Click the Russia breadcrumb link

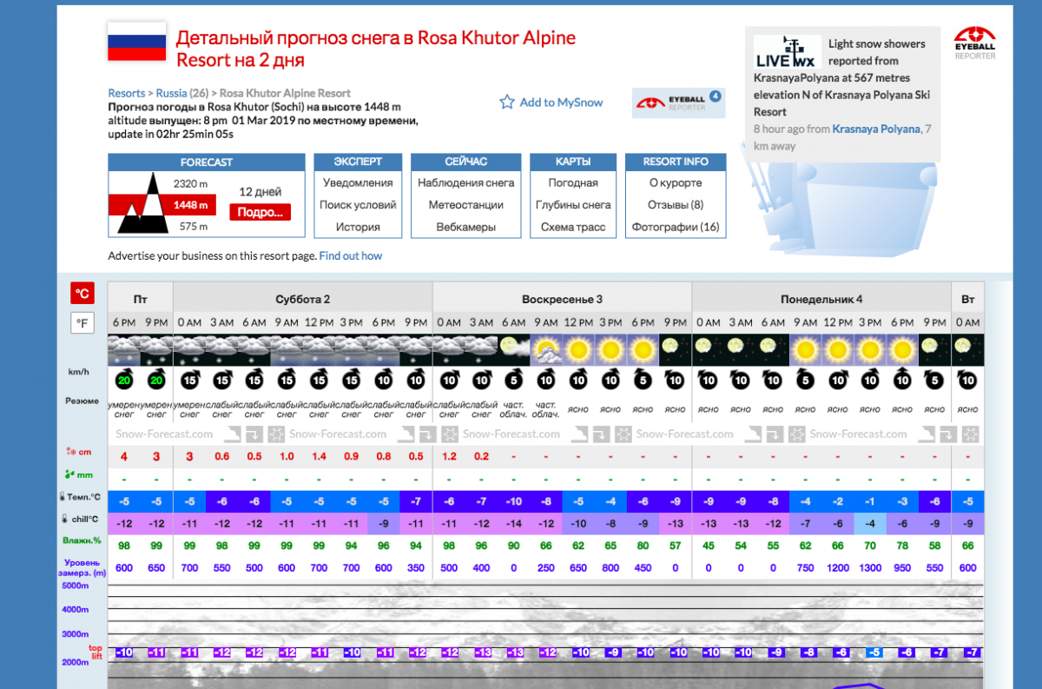[171, 93]
